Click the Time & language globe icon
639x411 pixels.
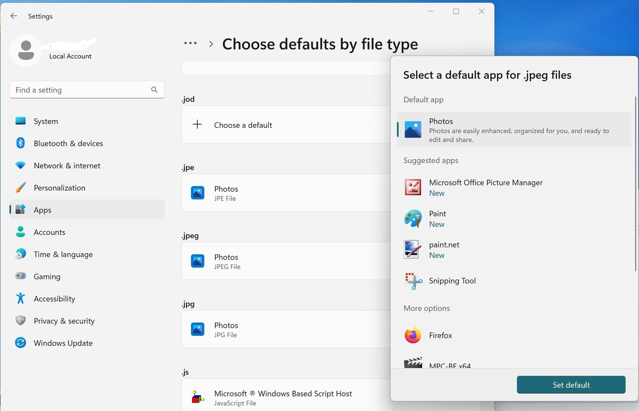(21, 254)
